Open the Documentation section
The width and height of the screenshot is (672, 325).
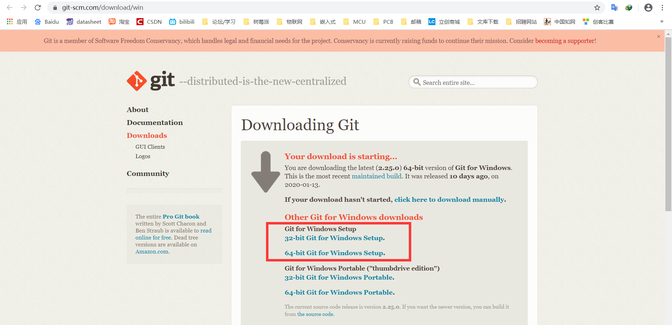pyautogui.click(x=155, y=123)
